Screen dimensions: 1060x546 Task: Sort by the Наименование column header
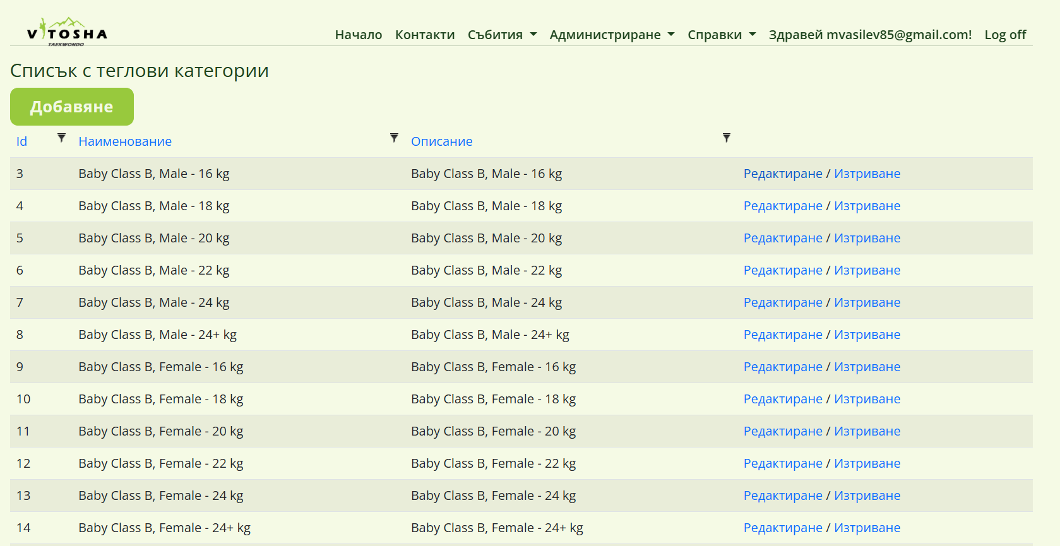pyautogui.click(x=125, y=141)
